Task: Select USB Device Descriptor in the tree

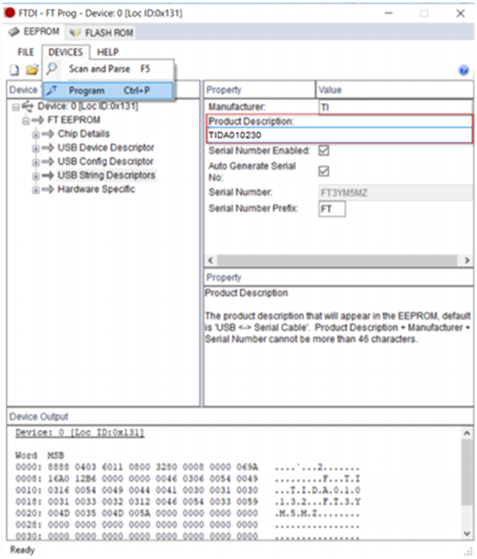Action: [106, 147]
